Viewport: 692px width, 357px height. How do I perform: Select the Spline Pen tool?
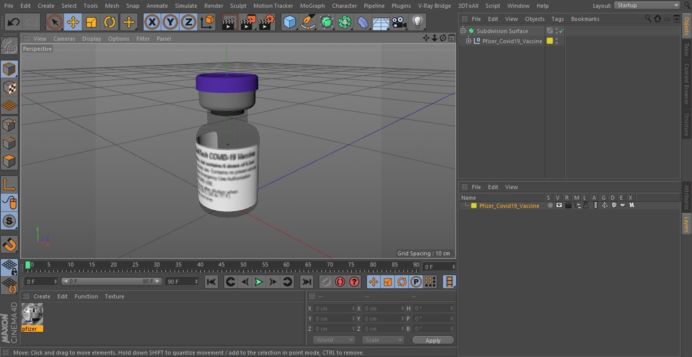point(308,22)
